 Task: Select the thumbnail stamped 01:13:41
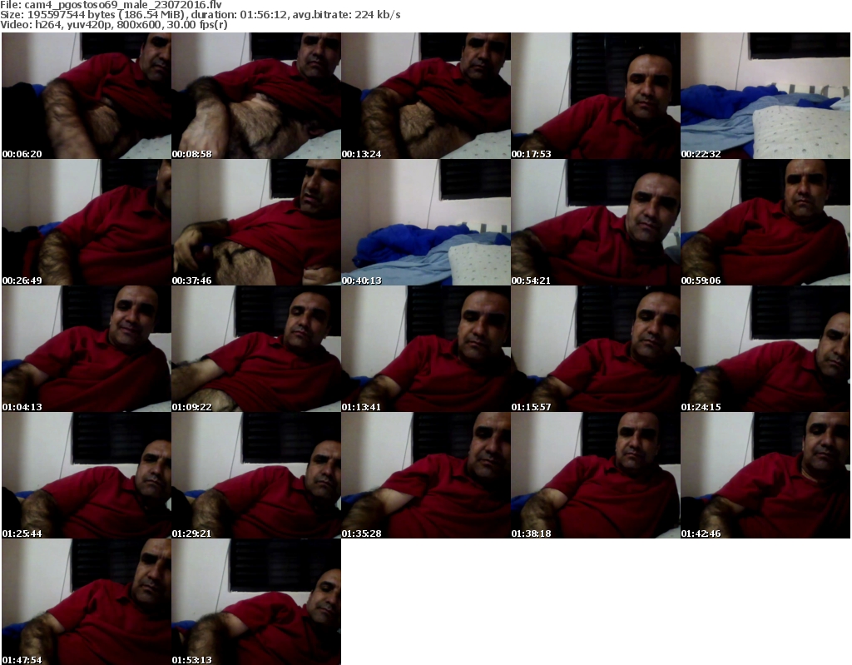pyautogui.click(x=426, y=349)
